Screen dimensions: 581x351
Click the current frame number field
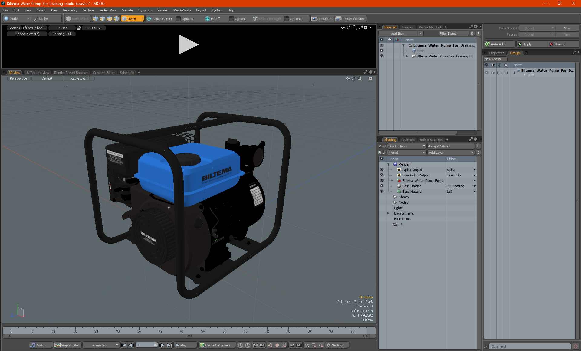(145, 345)
